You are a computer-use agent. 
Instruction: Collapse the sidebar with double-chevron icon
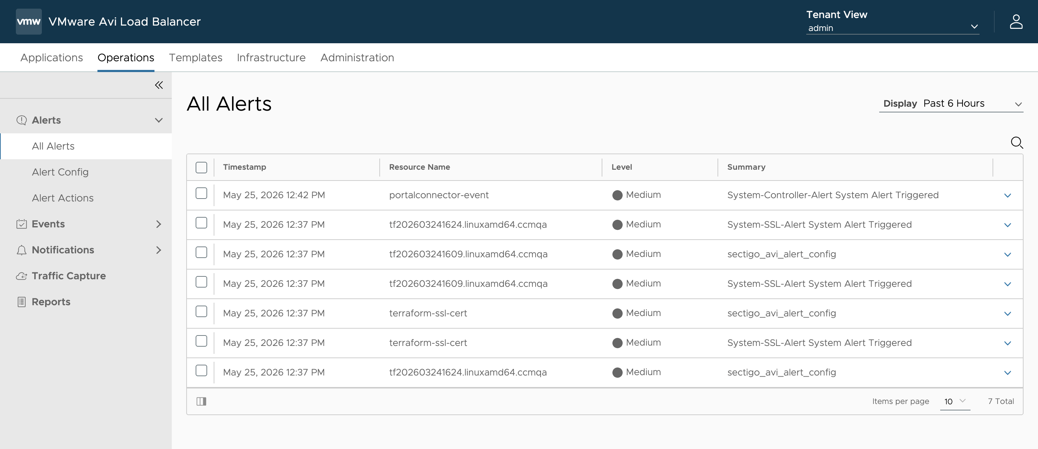tap(159, 85)
